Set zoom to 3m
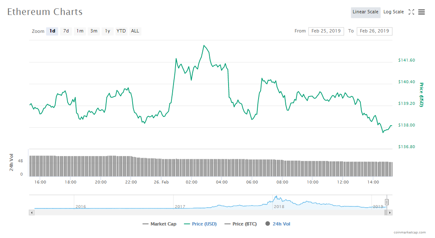Image resolution: width=435 pixels, height=238 pixels. point(94,31)
